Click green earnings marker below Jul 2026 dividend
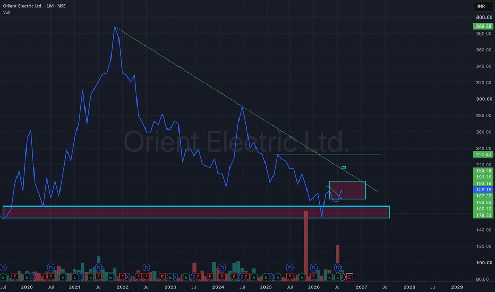 [x=337, y=277]
